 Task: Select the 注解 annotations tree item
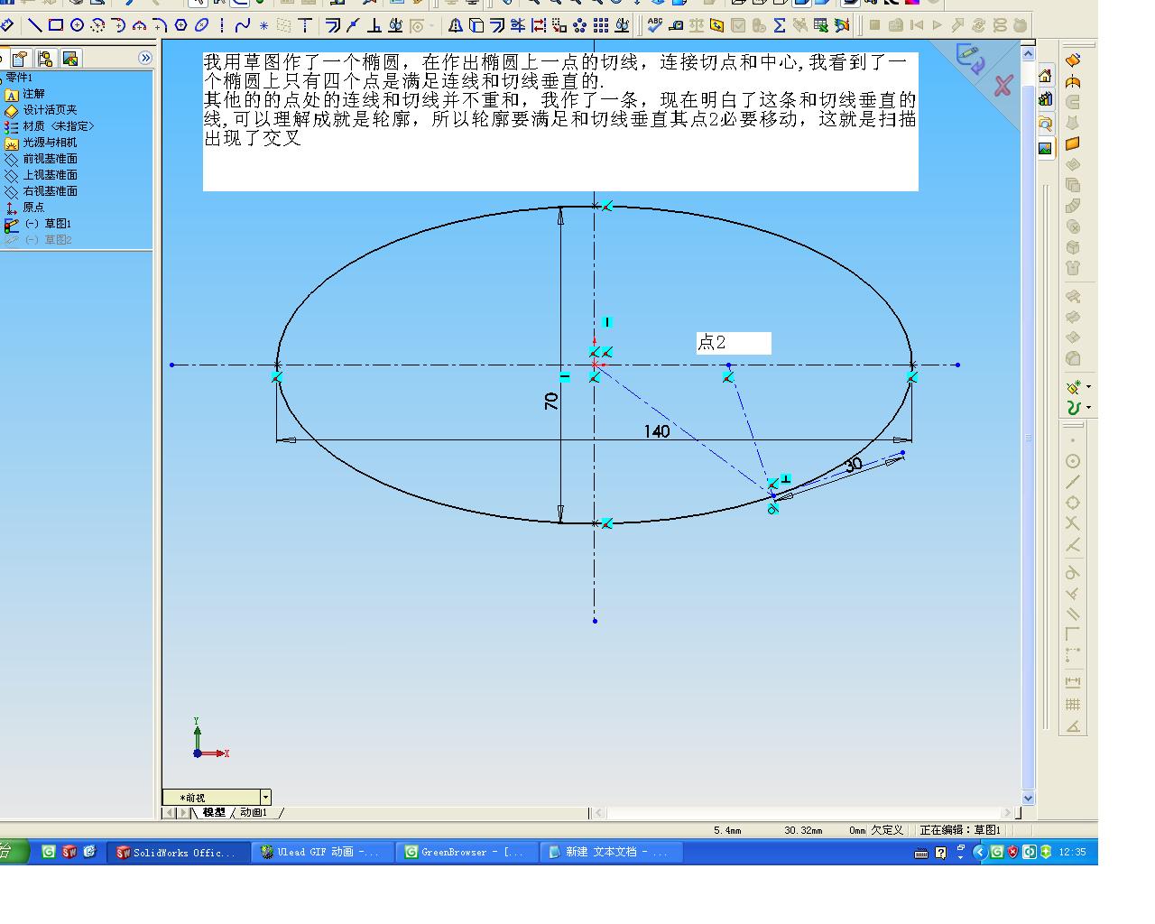point(33,94)
